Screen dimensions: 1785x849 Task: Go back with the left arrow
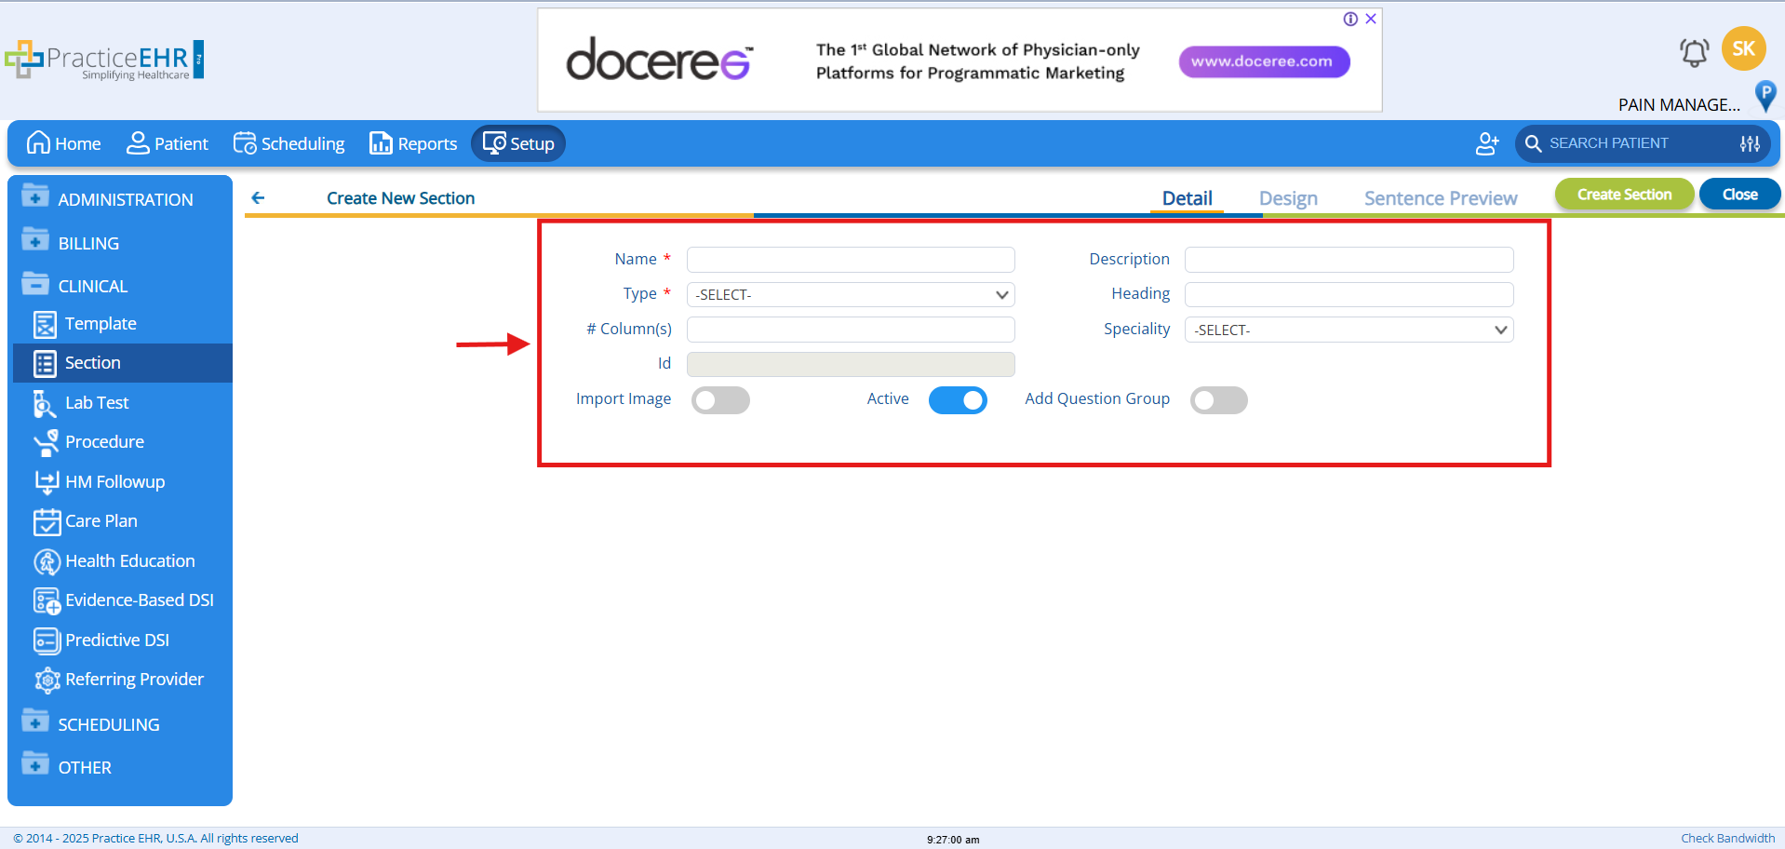258,197
